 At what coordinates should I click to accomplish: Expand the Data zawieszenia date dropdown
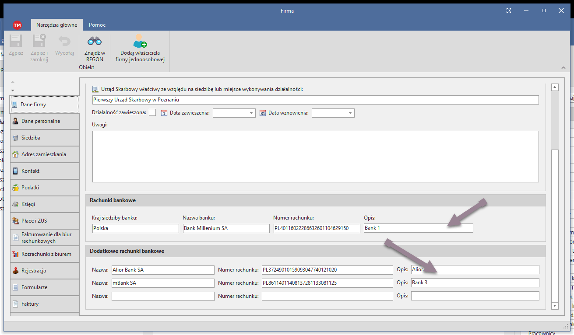pos(251,113)
